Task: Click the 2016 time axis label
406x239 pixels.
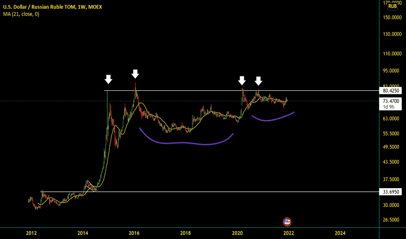Action: click(x=134, y=233)
